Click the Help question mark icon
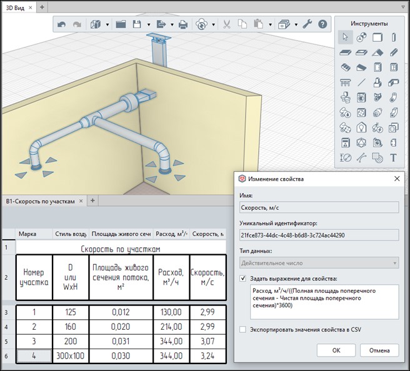The width and height of the screenshot is (410, 371). coord(322,24)
